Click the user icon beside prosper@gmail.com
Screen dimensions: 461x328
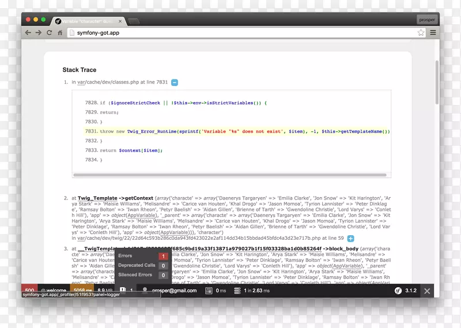[145, 291]
